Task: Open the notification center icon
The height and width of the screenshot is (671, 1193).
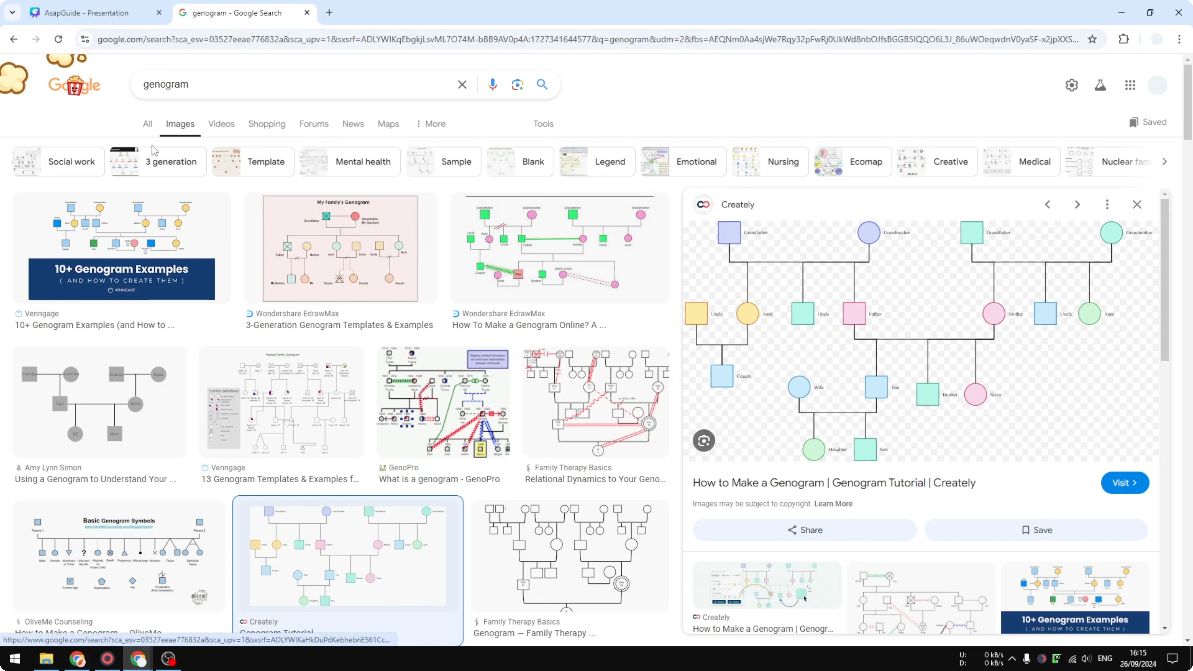Action: pos(1172,658)
